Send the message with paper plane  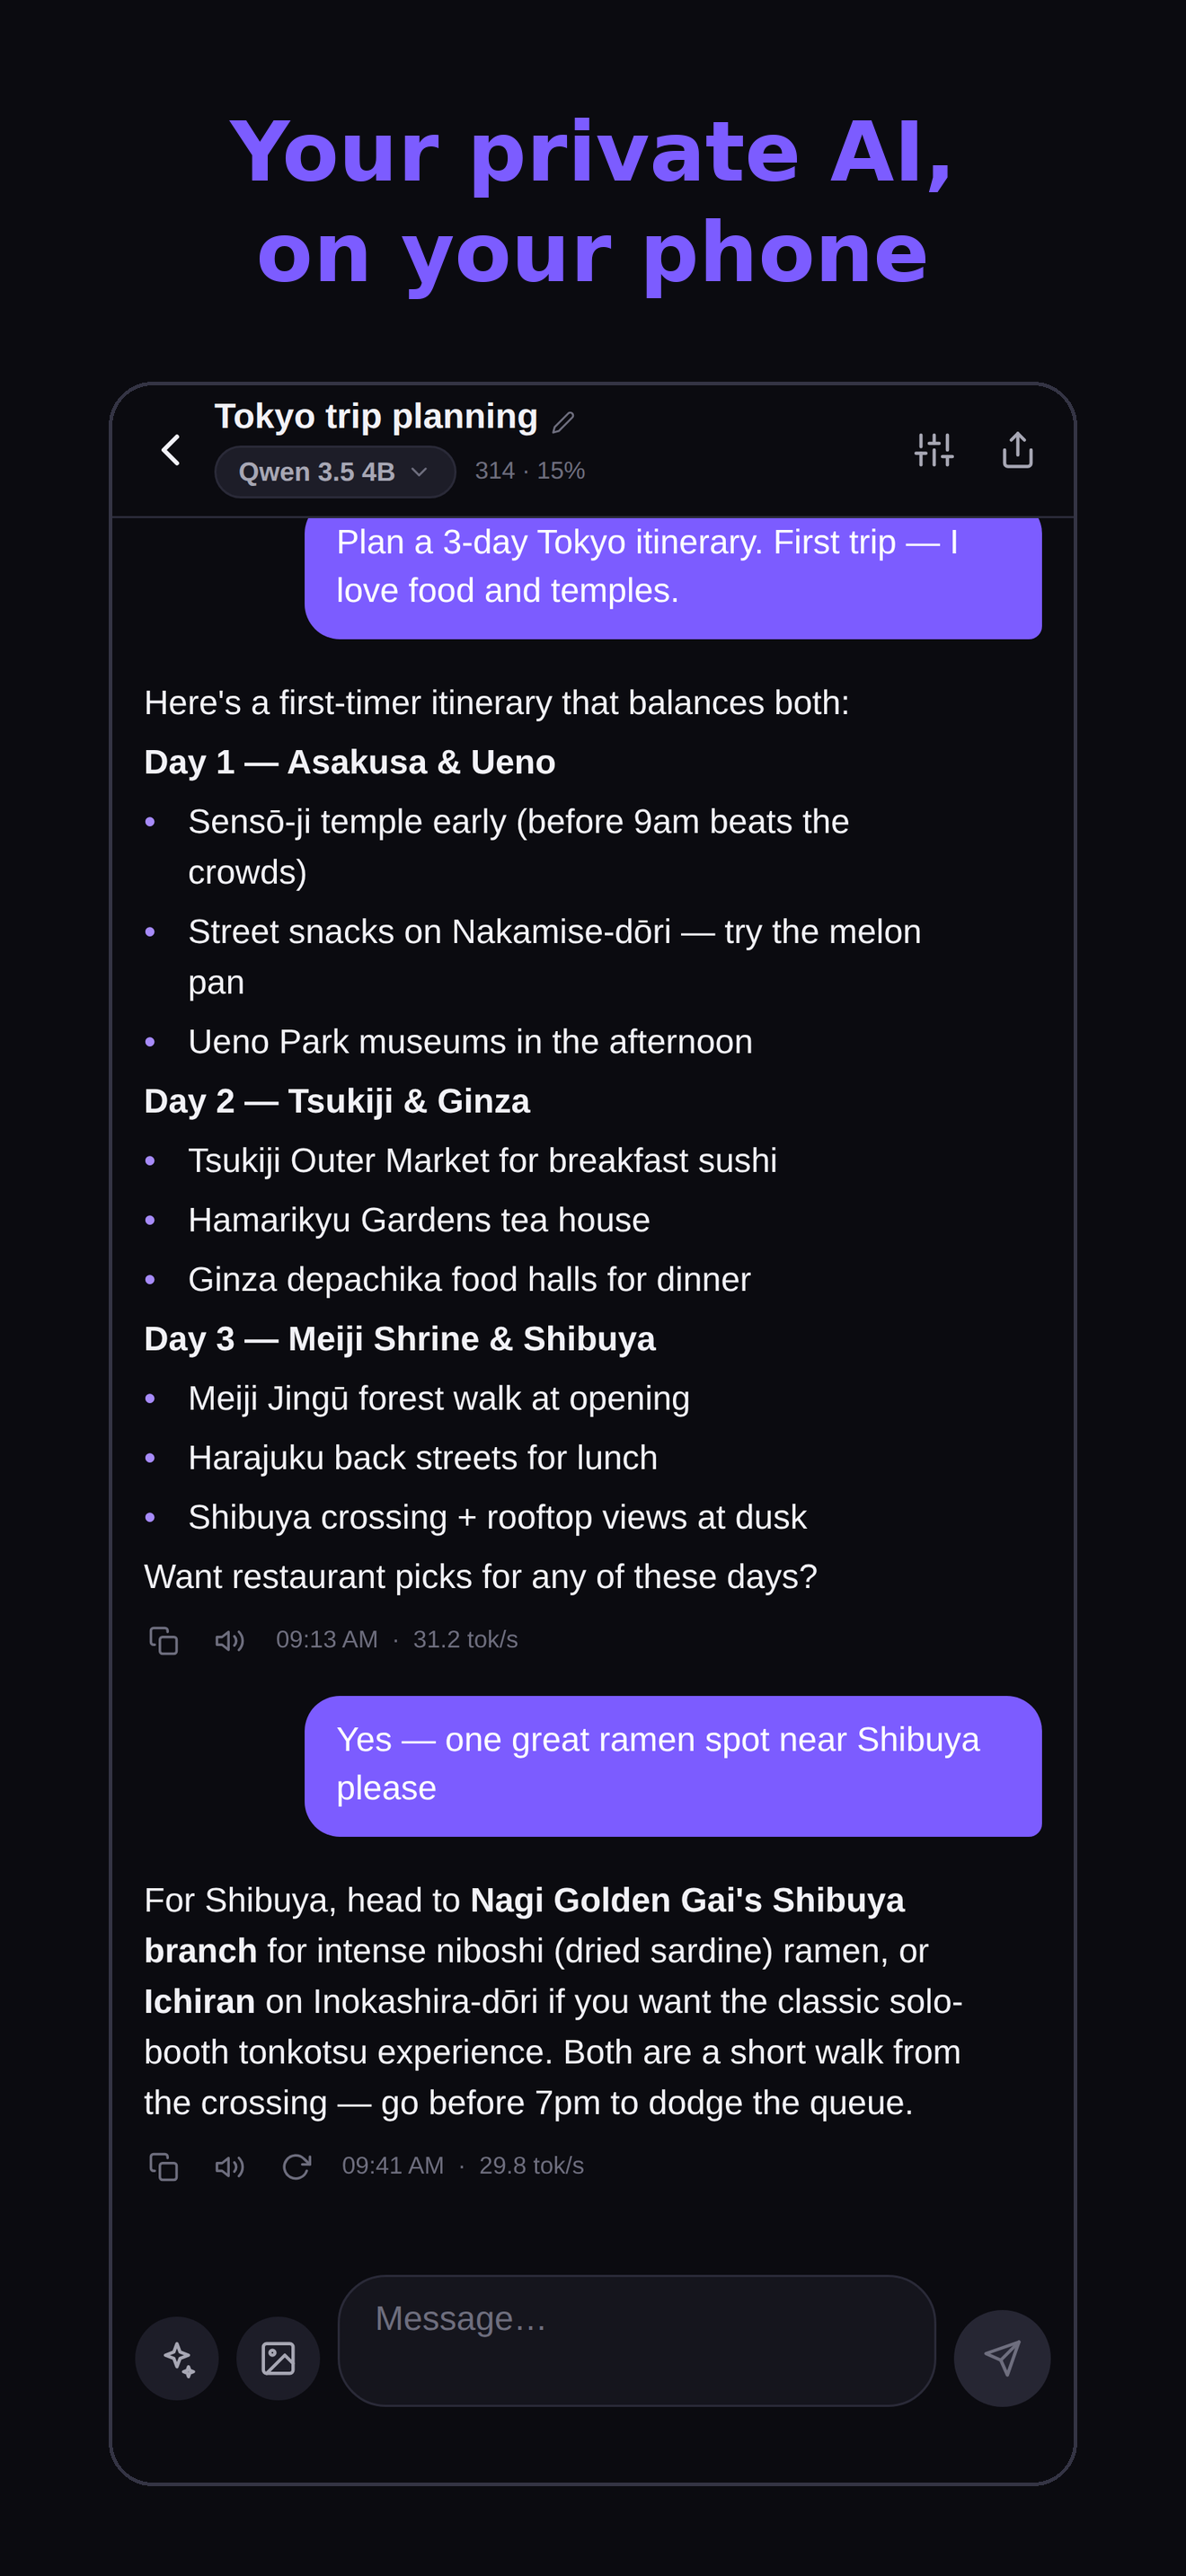(1001, 2358)
